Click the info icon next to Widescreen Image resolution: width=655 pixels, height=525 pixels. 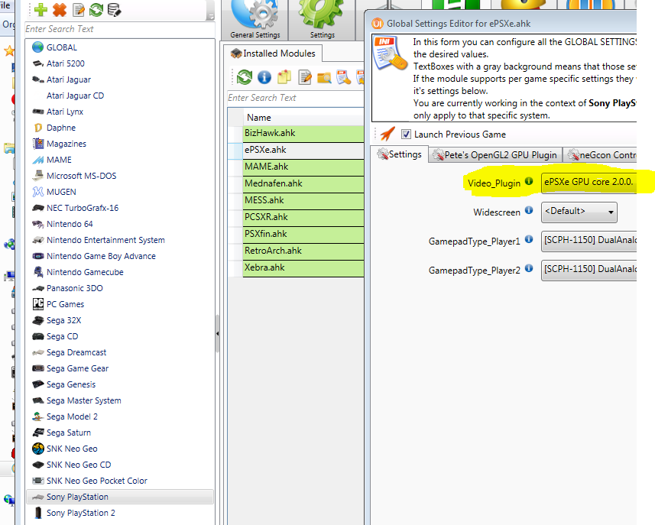[x=528, y=211]
